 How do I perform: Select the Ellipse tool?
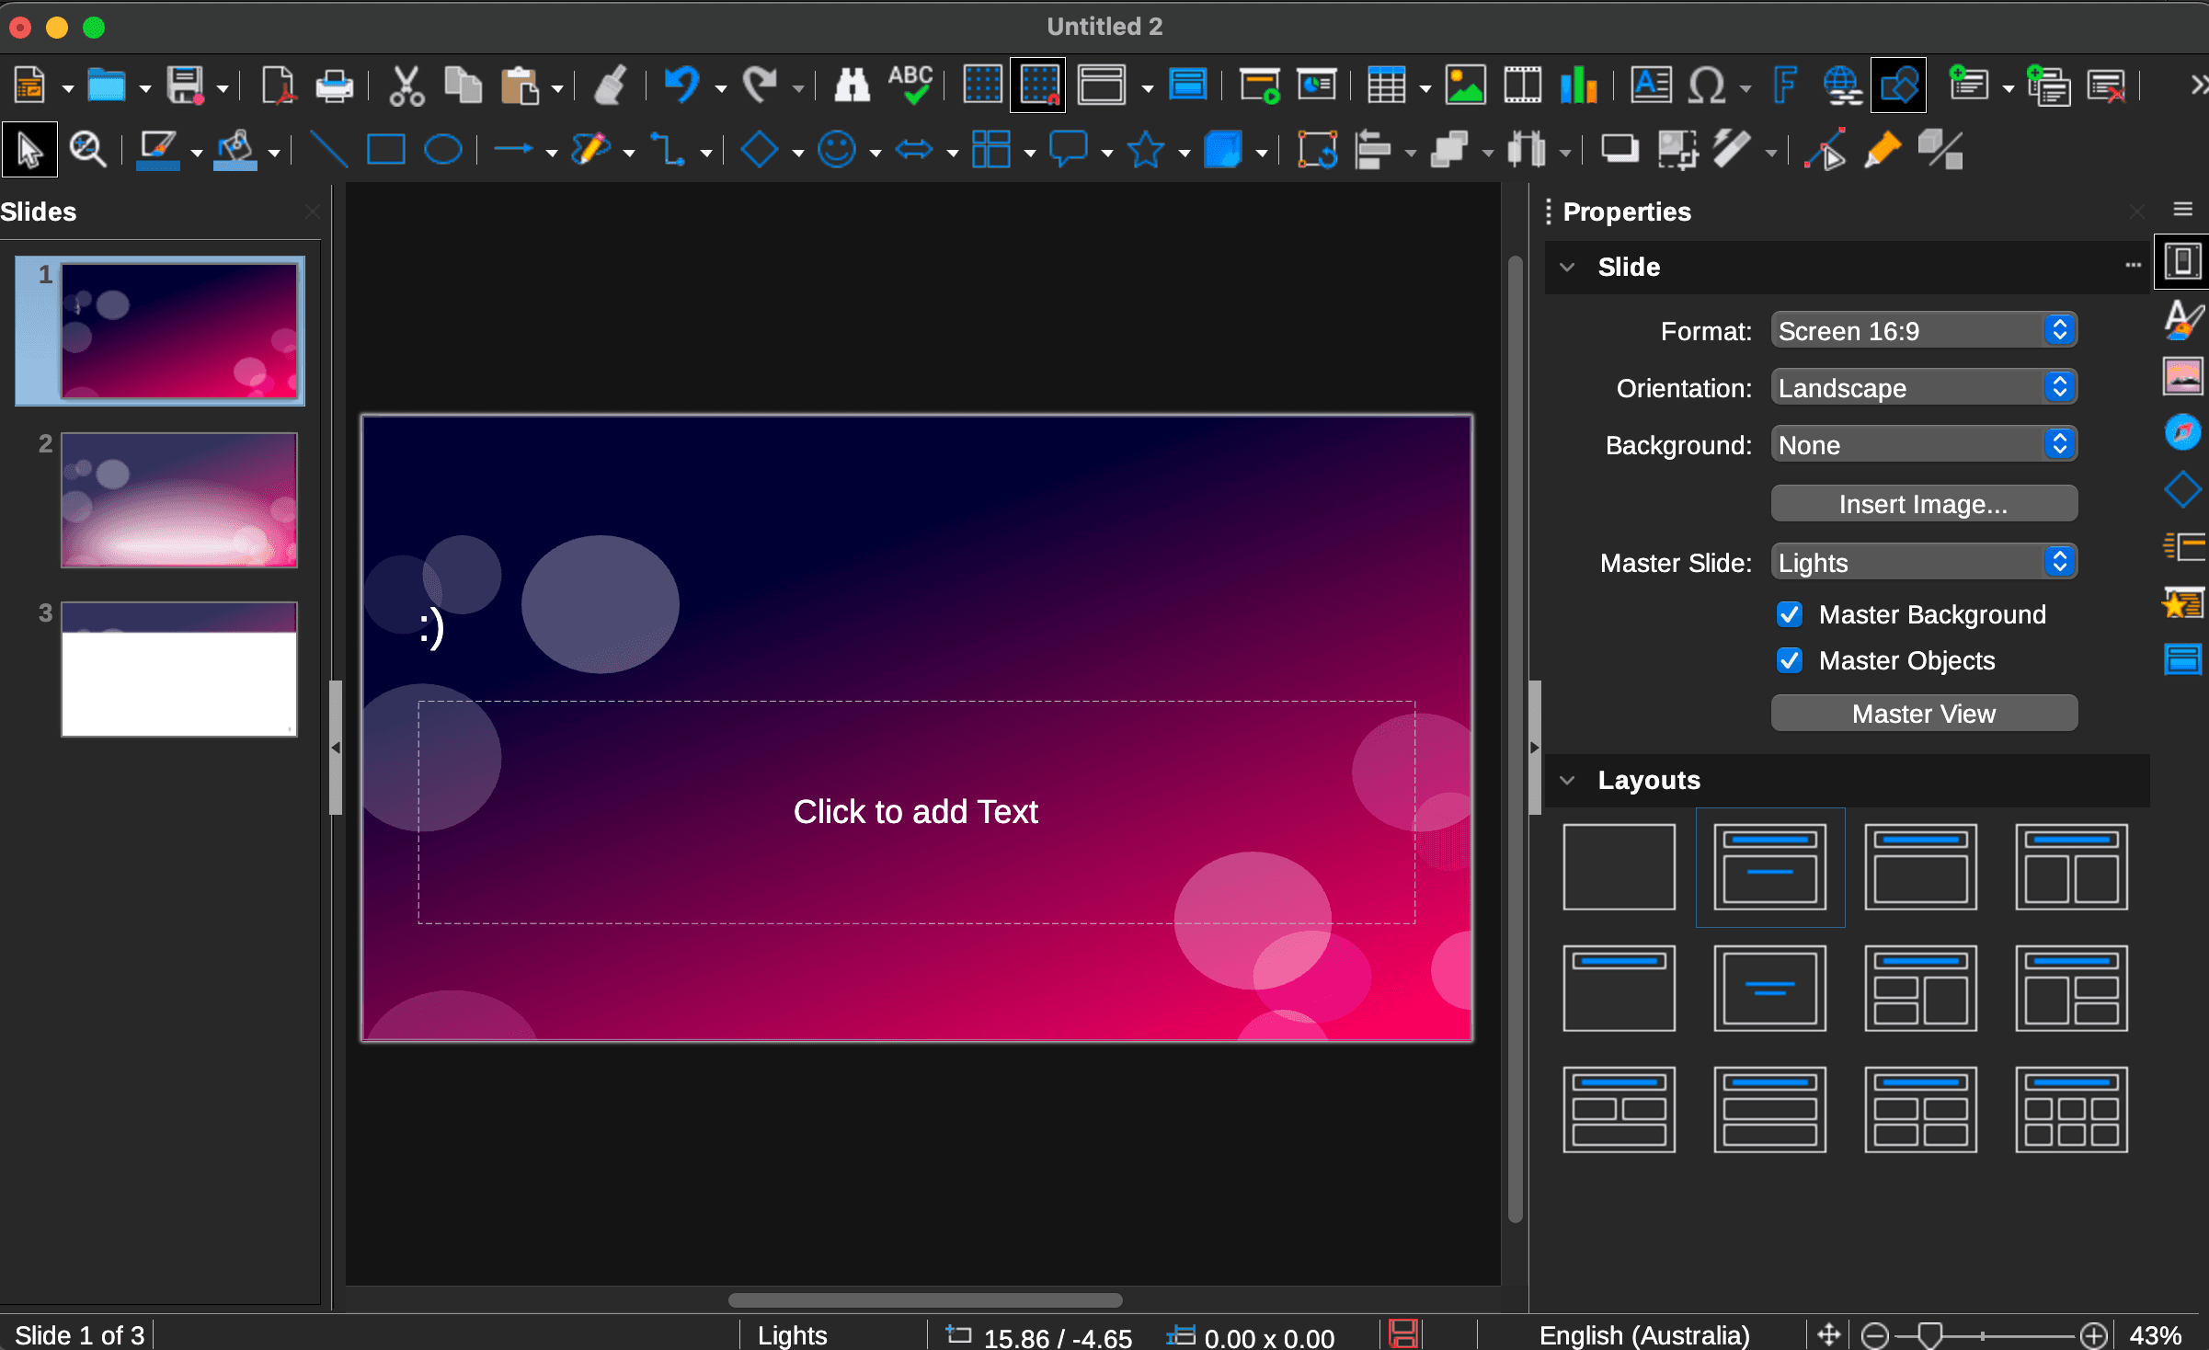click(442, 150)
